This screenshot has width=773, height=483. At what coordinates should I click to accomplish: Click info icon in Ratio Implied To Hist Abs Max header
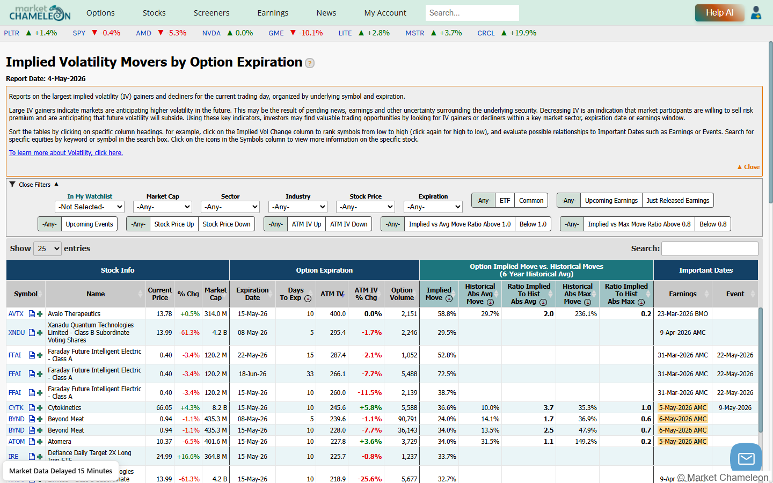pyautogui.click(x=641, y=303)
